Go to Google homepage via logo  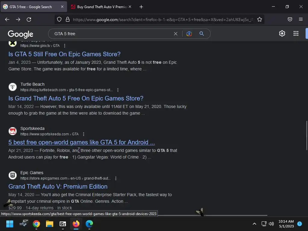pyautogui.click(x=20, y=34)
